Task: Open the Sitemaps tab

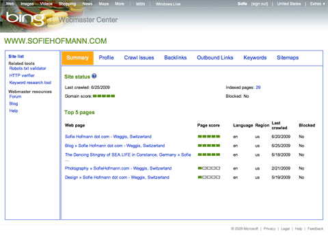Action: pos(288,57)
